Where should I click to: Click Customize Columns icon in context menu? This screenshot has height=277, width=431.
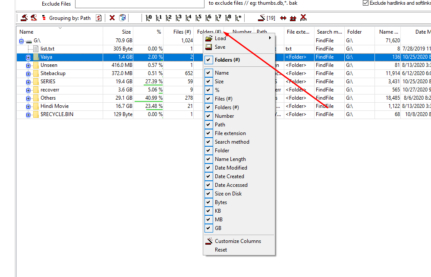coord(209,241)
